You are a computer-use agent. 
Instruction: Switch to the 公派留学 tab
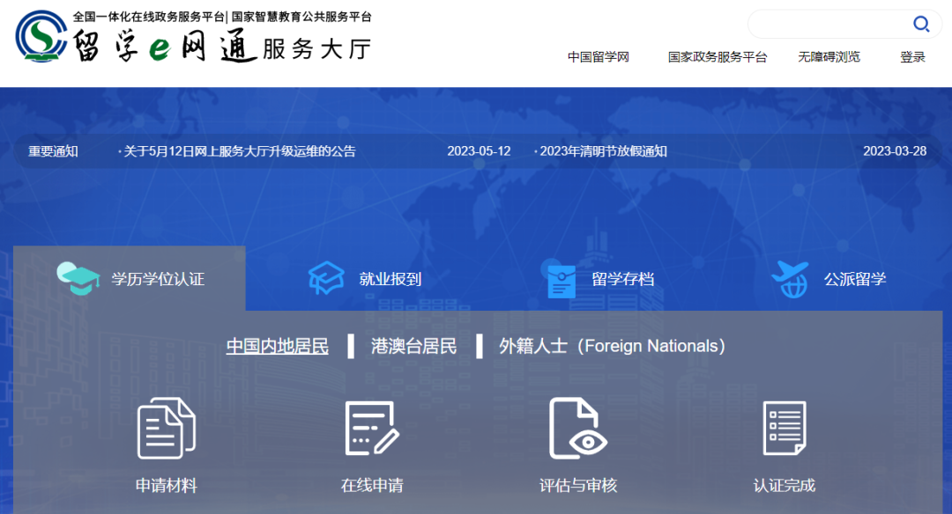tap(828, 279)
